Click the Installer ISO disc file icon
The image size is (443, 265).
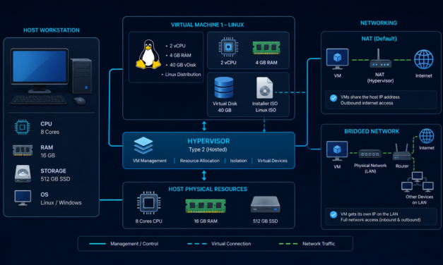(x=264, y=87)
